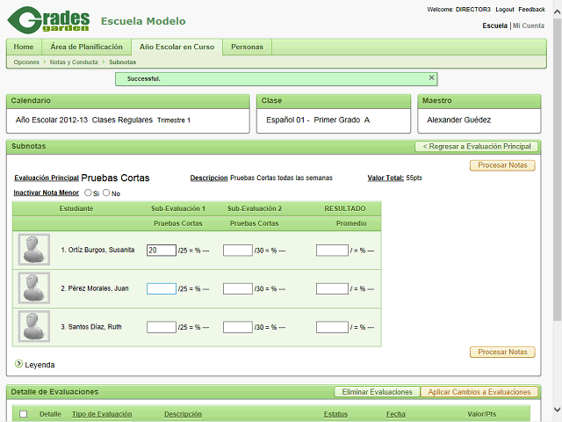Screen dimensions: 562x422
Task: Open the Área de Planificación tab
Action: pyautogui.click(x=86, y=47)
